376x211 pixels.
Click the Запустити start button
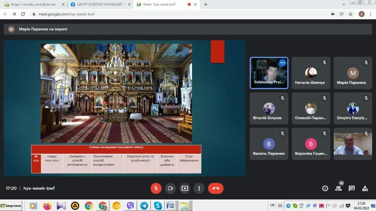(x=11, y=206)
